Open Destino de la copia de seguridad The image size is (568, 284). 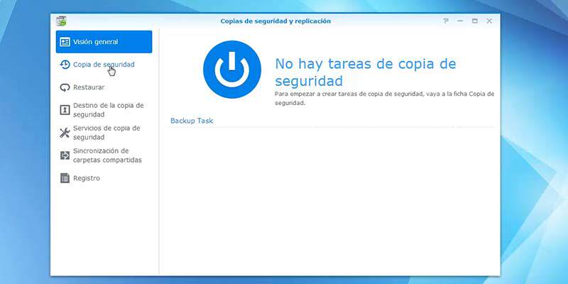104,110
